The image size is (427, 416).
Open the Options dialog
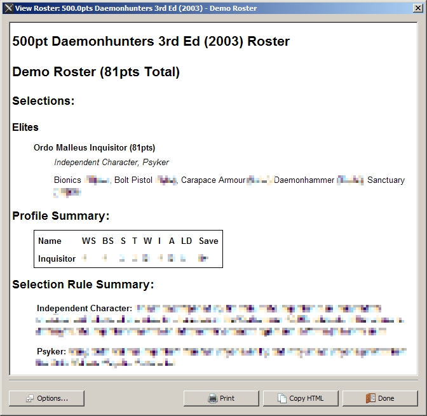(46, 398)
